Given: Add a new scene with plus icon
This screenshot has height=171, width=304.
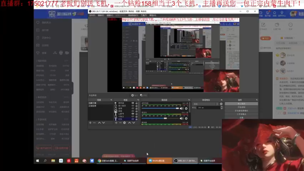Looking at the screenshot, I should coord(90,123).
